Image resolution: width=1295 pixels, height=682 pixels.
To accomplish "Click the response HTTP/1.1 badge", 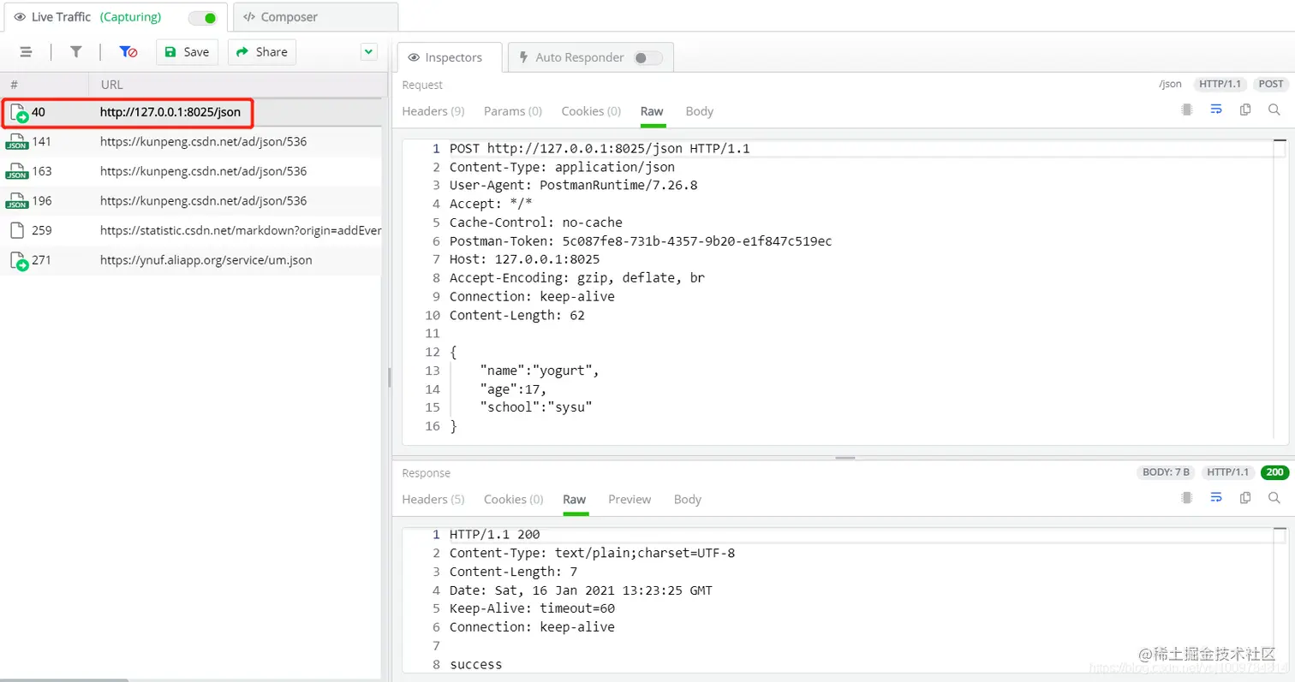I will click(x=1228, y=472).
